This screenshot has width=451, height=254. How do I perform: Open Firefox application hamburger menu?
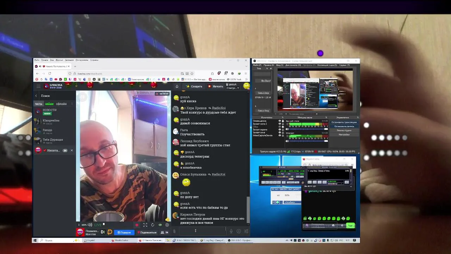pos(246,73)
